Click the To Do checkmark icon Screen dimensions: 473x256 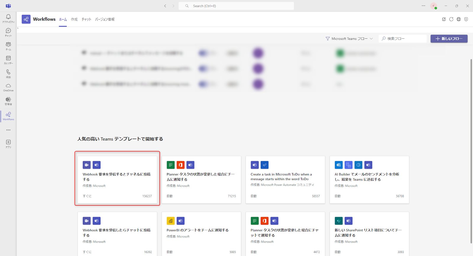[265, 165]
